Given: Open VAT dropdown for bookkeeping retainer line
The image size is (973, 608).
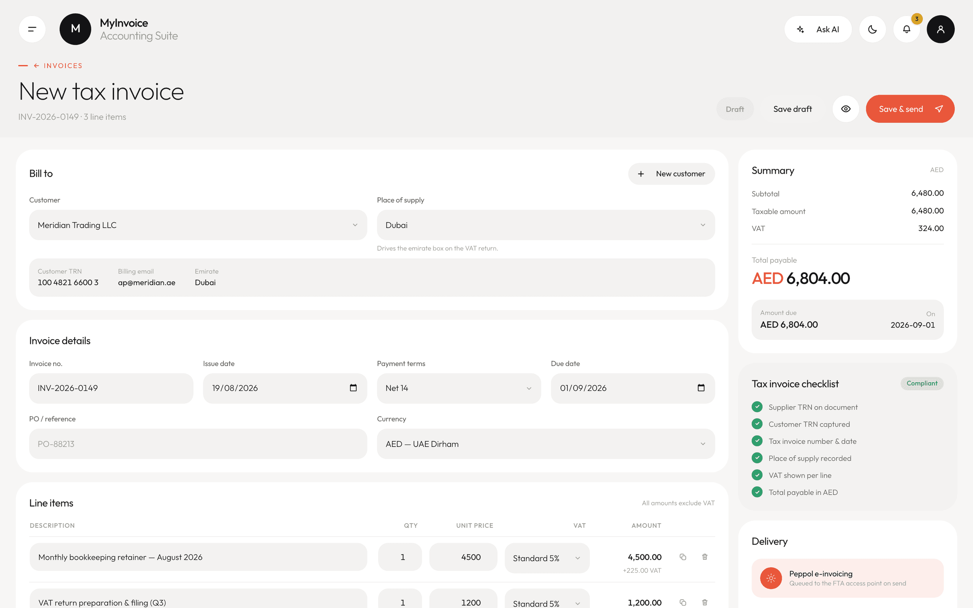Looking at the screenshot, I should click(547, 558).
